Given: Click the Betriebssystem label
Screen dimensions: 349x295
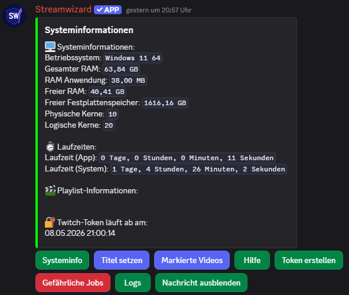Looking at the screenshot, I should (x=73, y=58).
